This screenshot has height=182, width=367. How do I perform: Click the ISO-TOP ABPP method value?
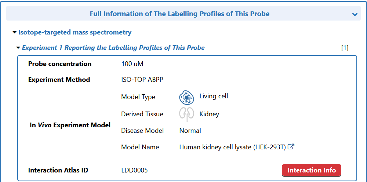pyautogui.click(x=142, y=80)
